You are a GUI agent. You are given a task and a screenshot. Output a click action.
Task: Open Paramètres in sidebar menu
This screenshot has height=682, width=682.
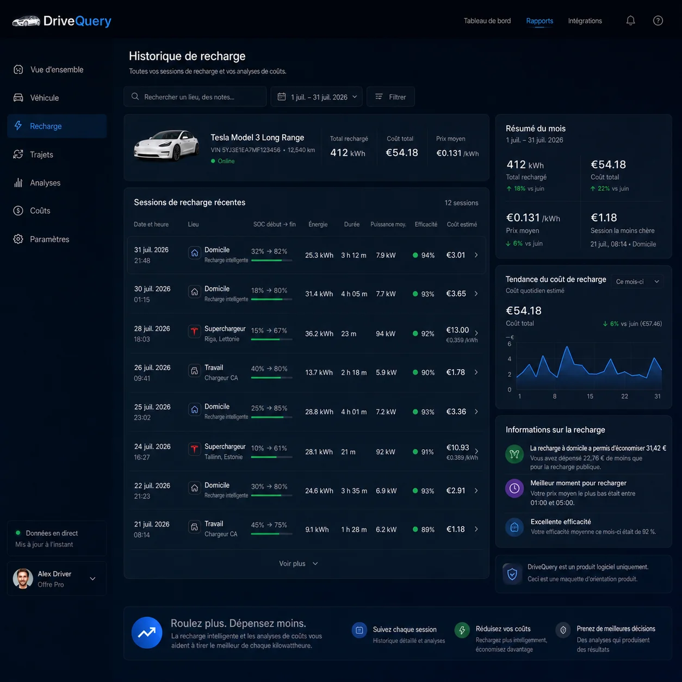[x=57, y=239]
